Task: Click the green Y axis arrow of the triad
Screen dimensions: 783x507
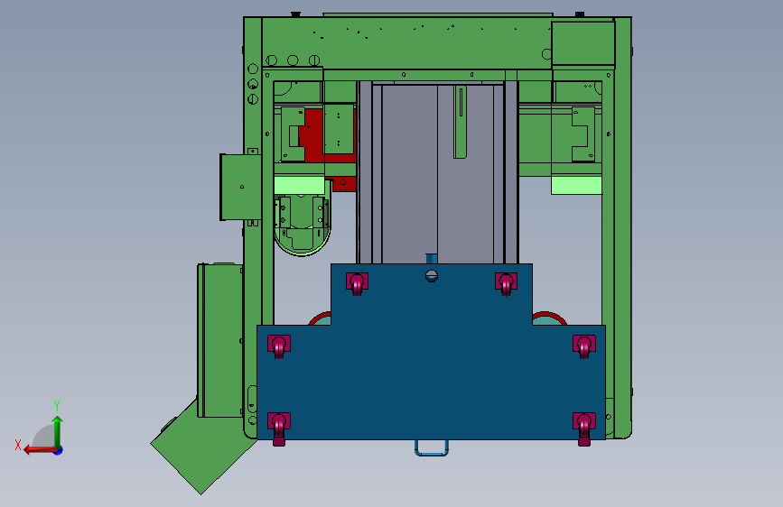Action: coord(58,430)
